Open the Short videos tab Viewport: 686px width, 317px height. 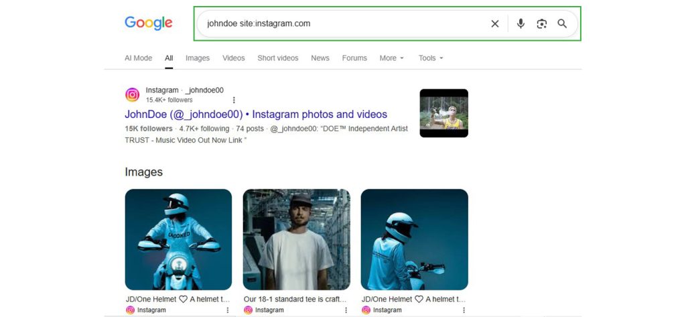pyautogui.click(x=278, y=58)
